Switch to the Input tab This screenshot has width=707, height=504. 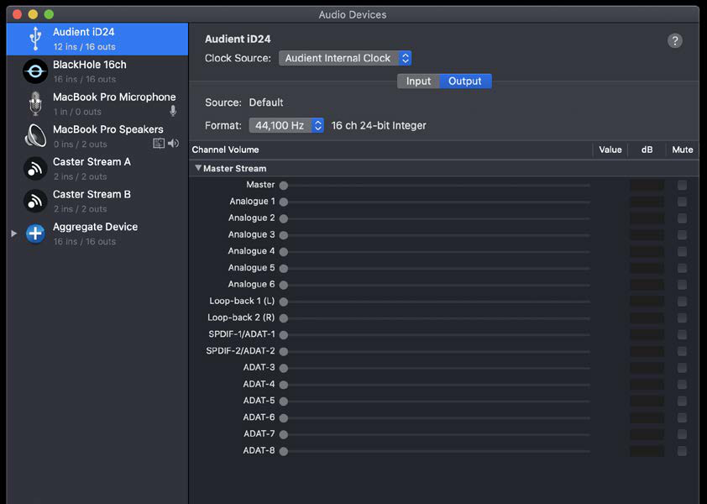point(418,81)
